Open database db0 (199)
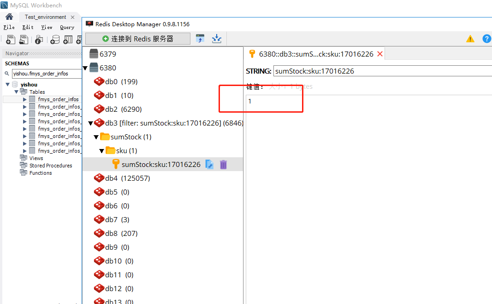This screenshot has width=492, height=304. click(x=121, y=82)
